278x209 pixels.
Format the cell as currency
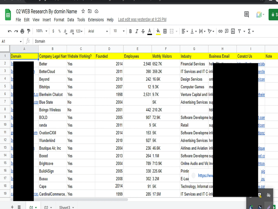tap(53, 31)
